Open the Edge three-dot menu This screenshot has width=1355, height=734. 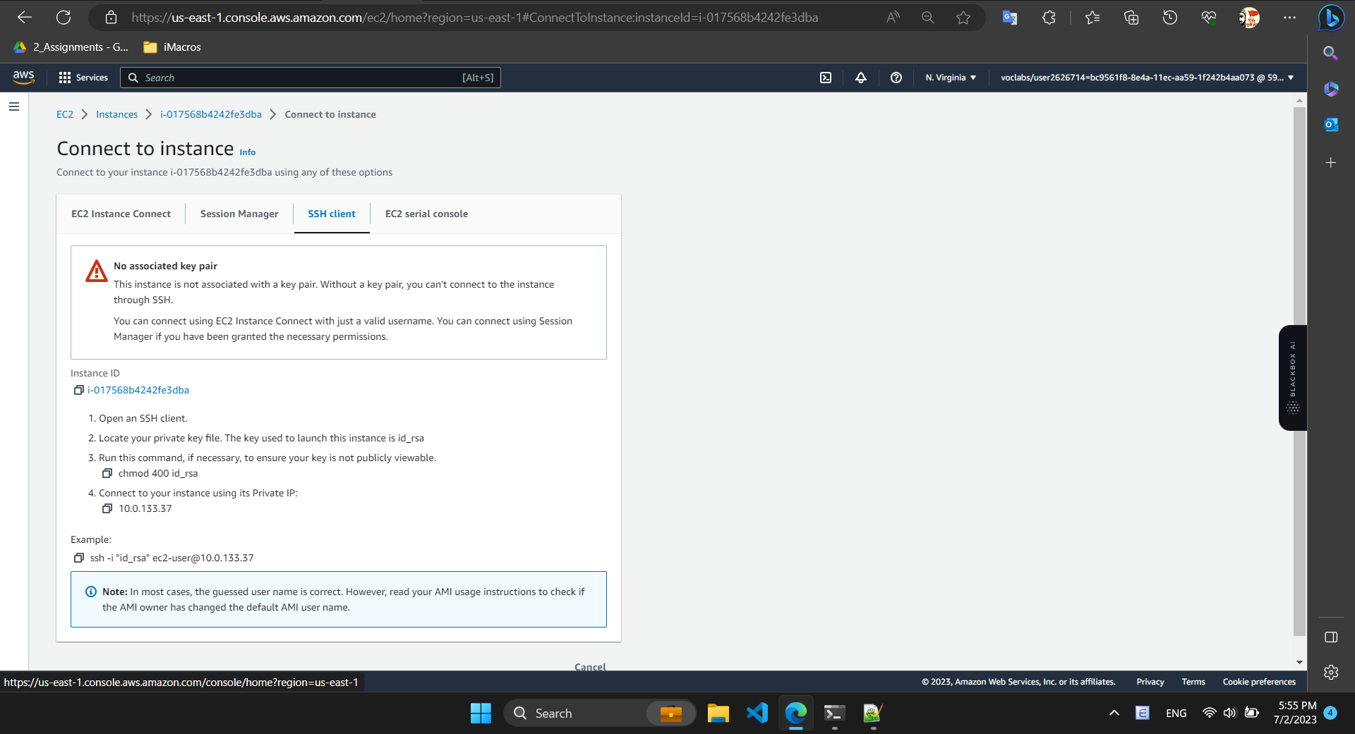(1290, 18)
